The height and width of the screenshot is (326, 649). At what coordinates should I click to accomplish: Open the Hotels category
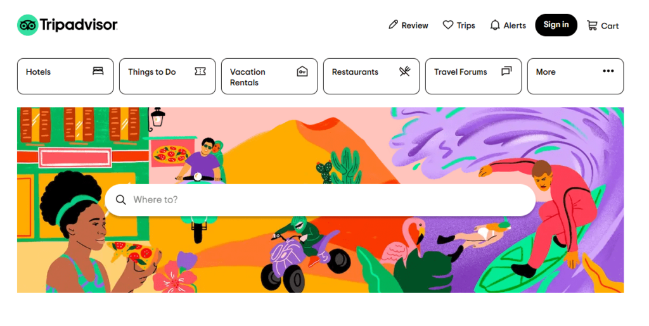coord(65,77)
